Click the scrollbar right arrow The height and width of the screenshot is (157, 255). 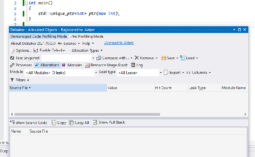[246, 114]
